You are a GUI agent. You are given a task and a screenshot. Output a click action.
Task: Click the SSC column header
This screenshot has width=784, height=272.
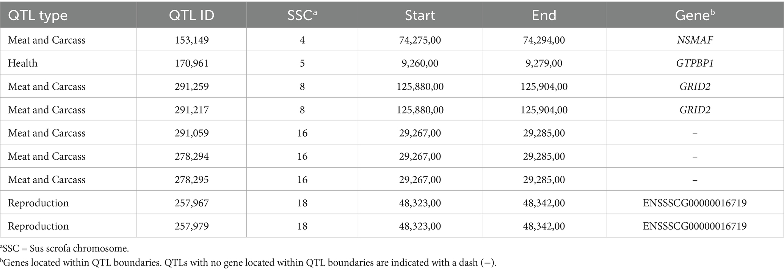tap(302, 15)
